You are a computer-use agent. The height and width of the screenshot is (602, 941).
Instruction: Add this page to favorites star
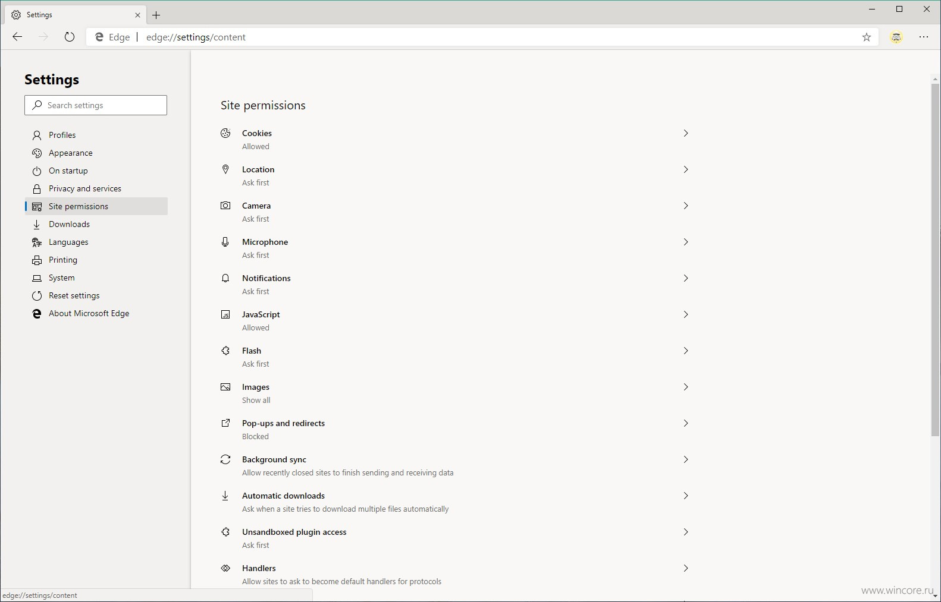(867, 37)
